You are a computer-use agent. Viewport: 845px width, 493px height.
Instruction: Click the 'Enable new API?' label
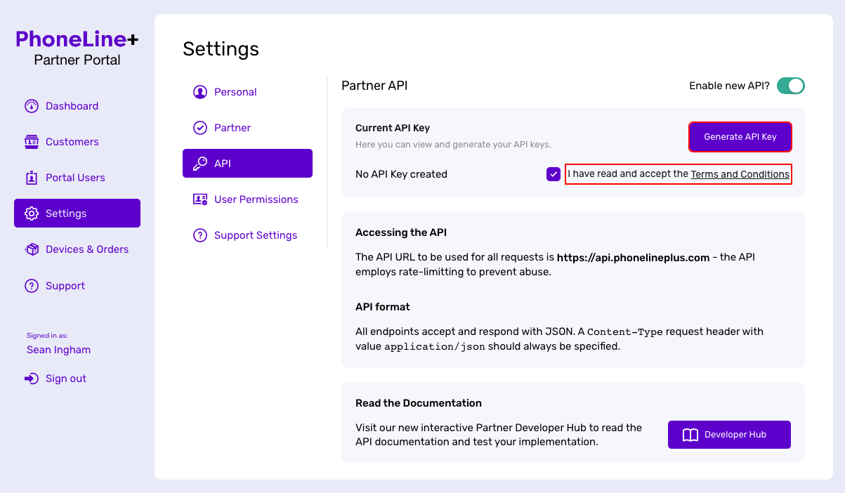pos(729,86)
